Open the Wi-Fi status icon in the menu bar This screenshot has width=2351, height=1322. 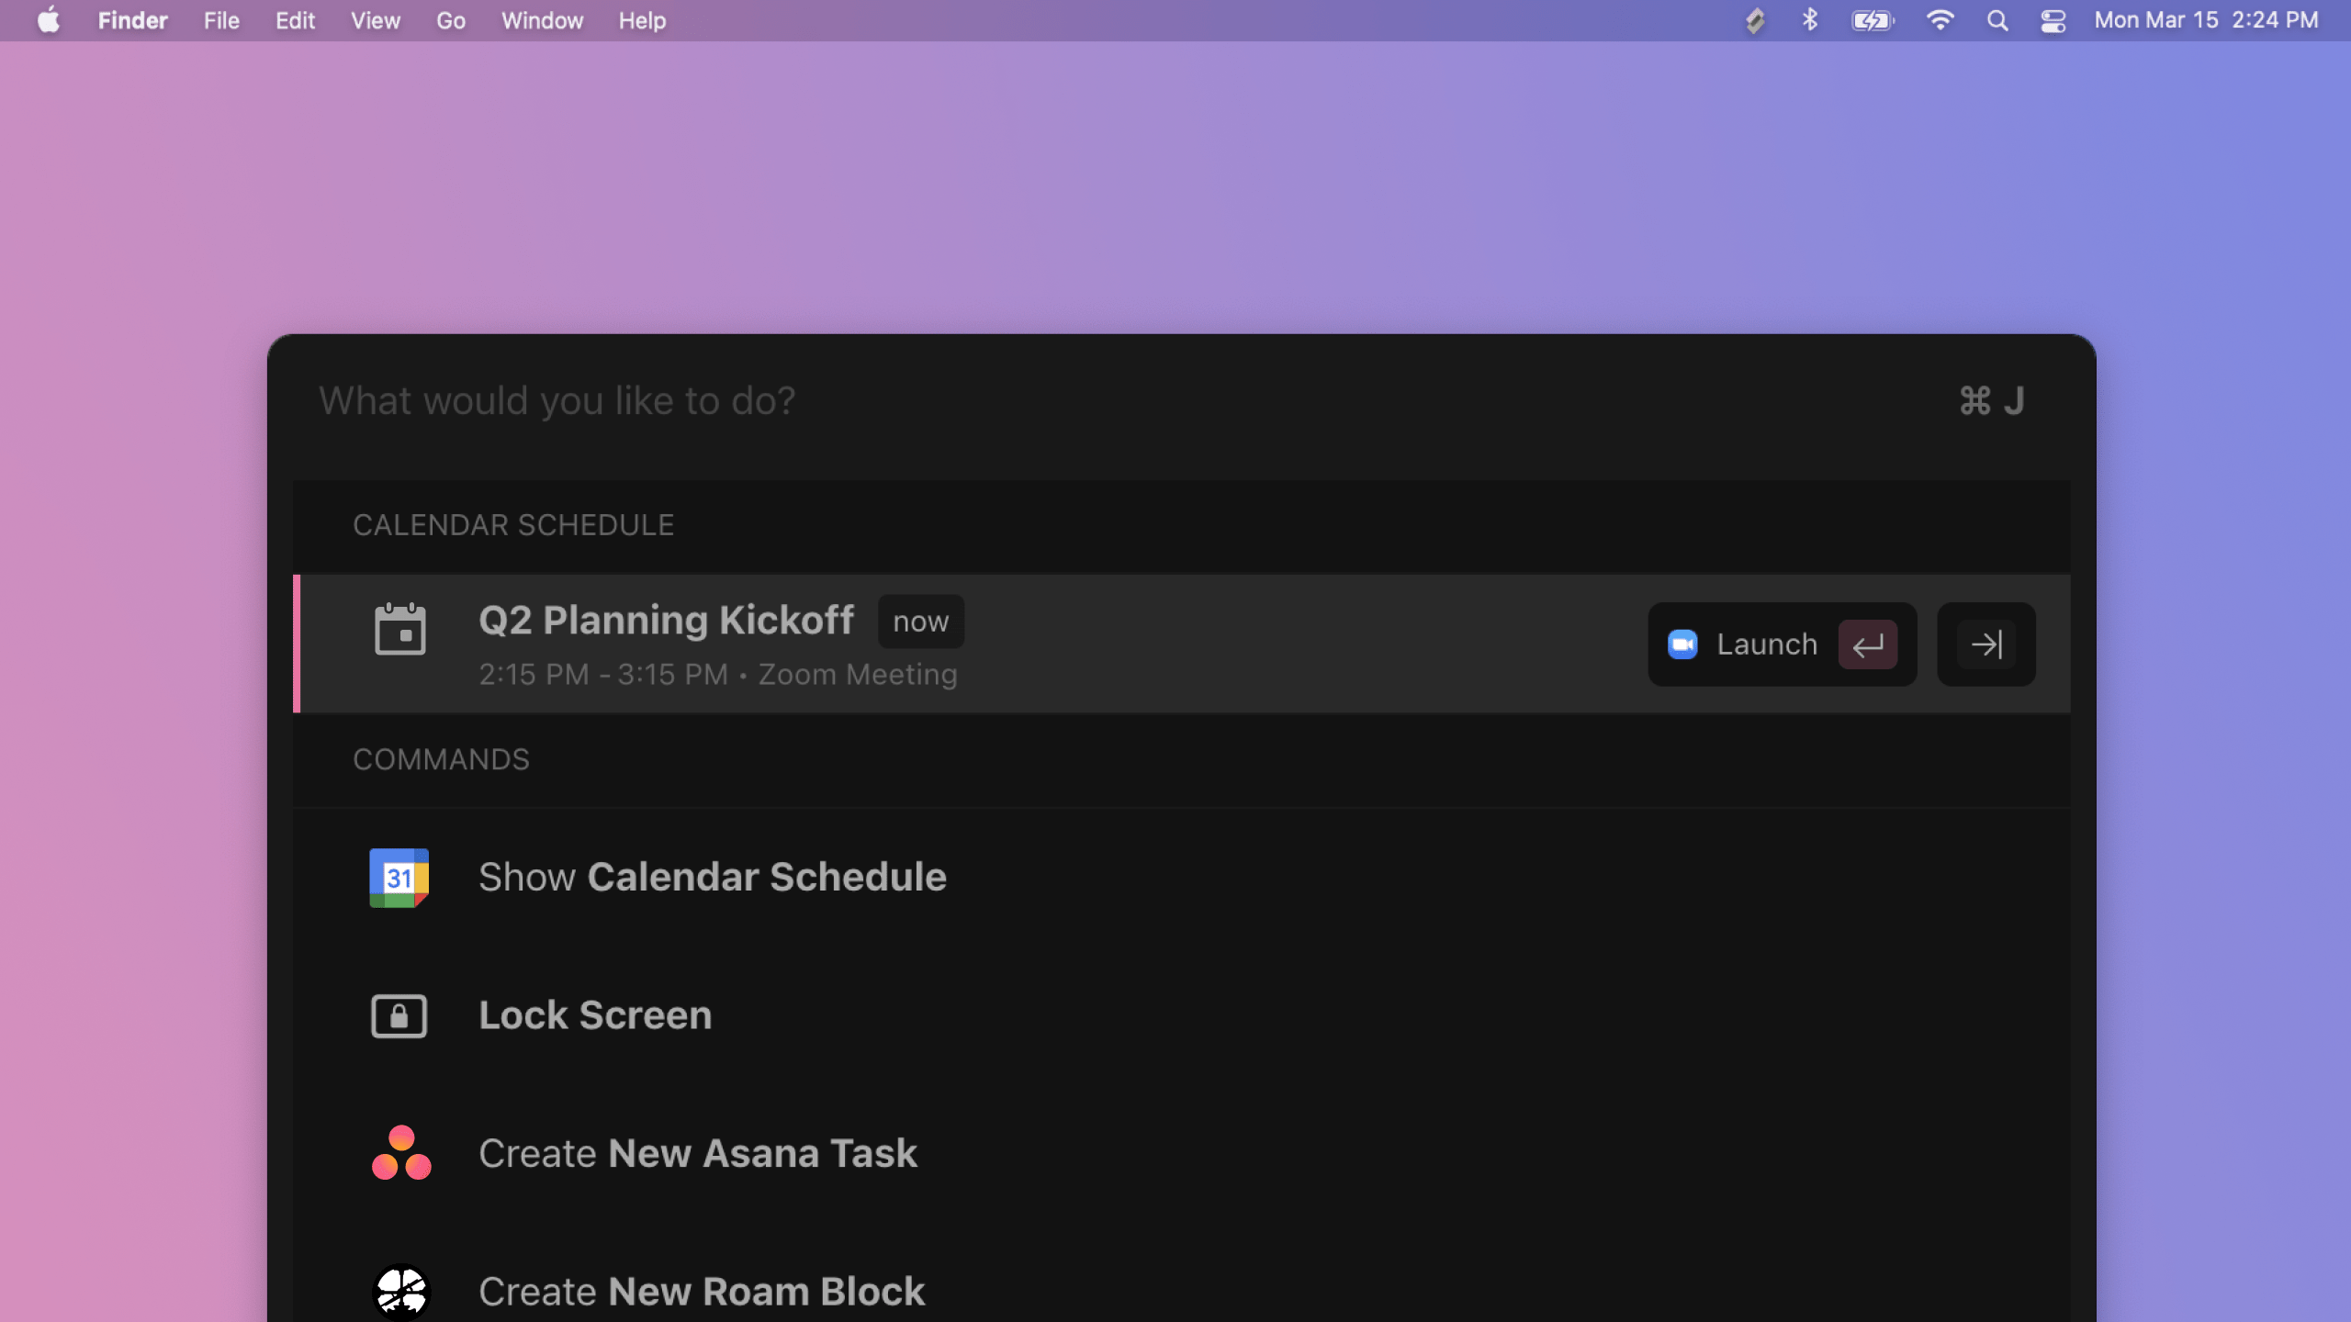1940,19
